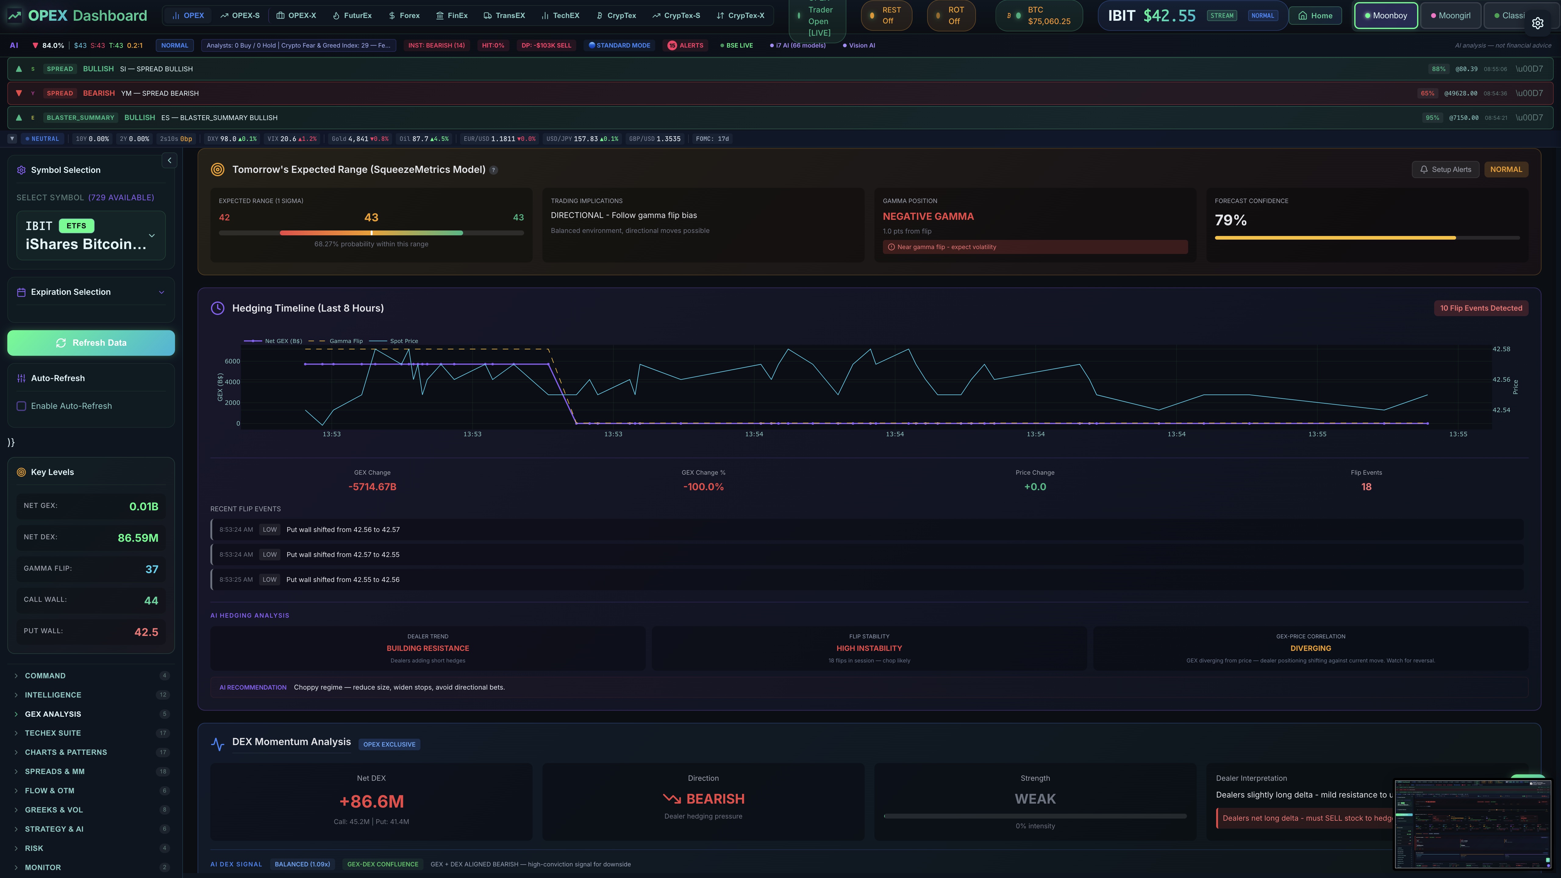This screenshot has height=878, width=1561.
Task: Click 10 Flip Events Detected badge
Action: click(x=1481, y=309)
